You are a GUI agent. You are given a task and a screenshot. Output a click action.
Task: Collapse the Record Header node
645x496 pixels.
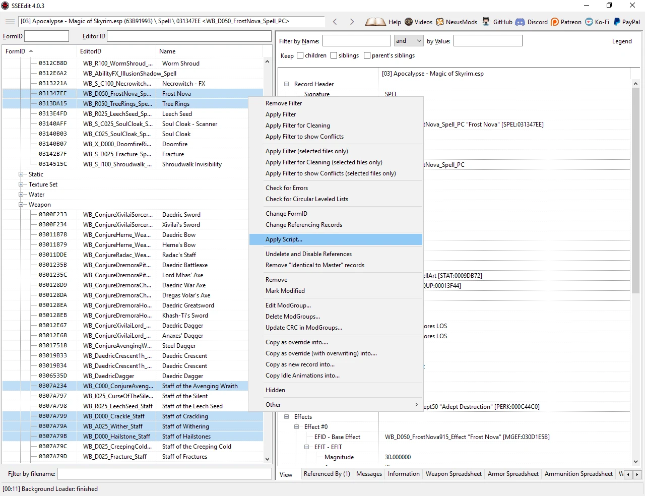(x=287, y=84)
